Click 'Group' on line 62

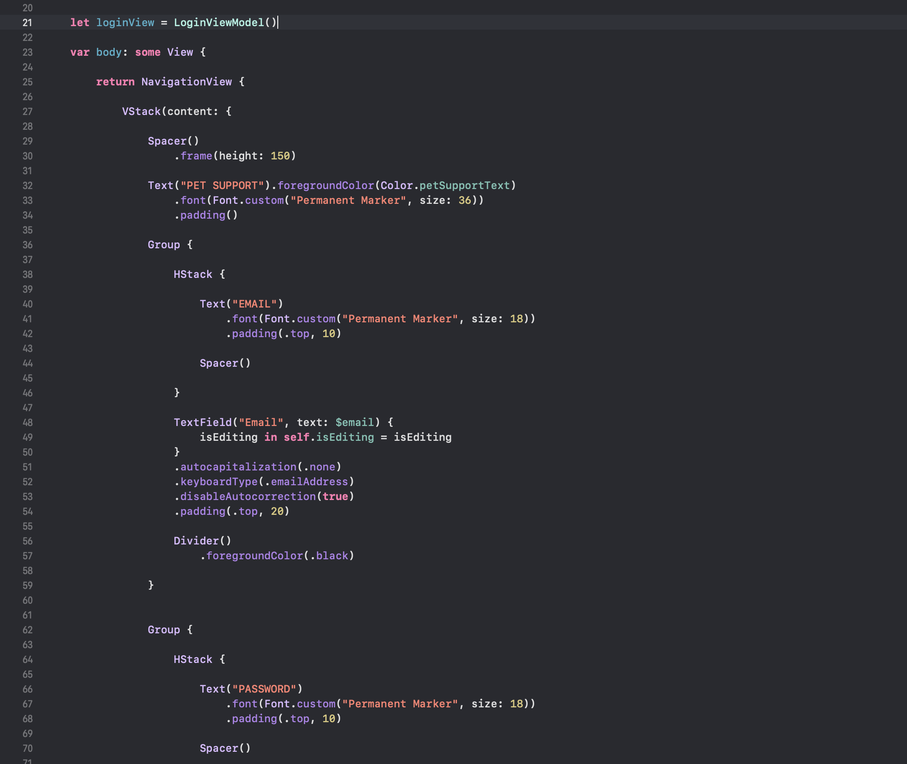click(164, 630)
